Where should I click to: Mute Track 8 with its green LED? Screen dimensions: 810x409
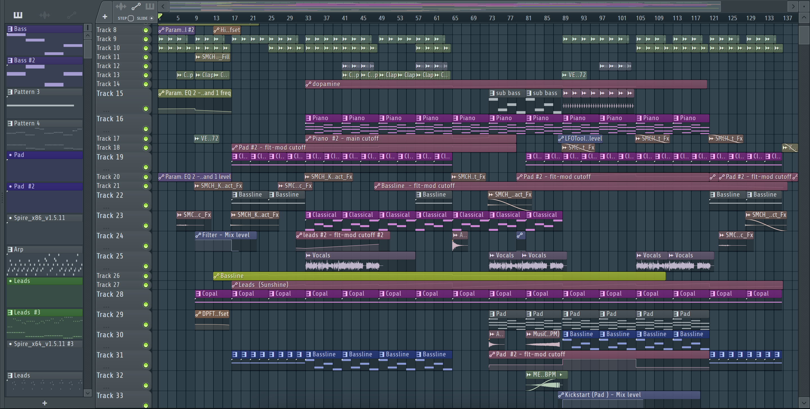click(x=146, y=30)
